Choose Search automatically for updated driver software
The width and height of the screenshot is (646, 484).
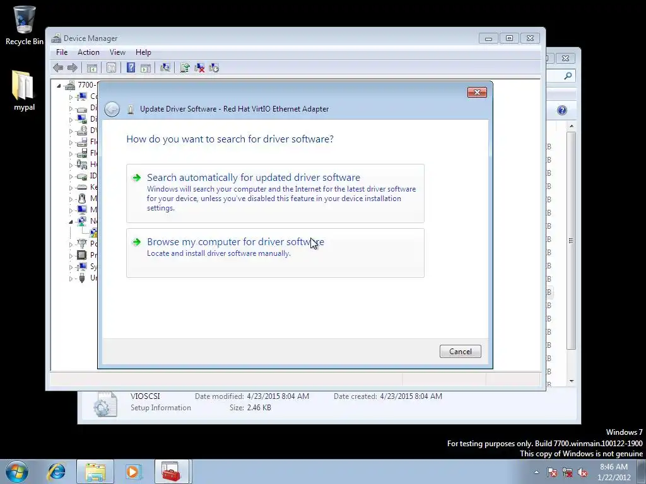[x=275, y=193]
